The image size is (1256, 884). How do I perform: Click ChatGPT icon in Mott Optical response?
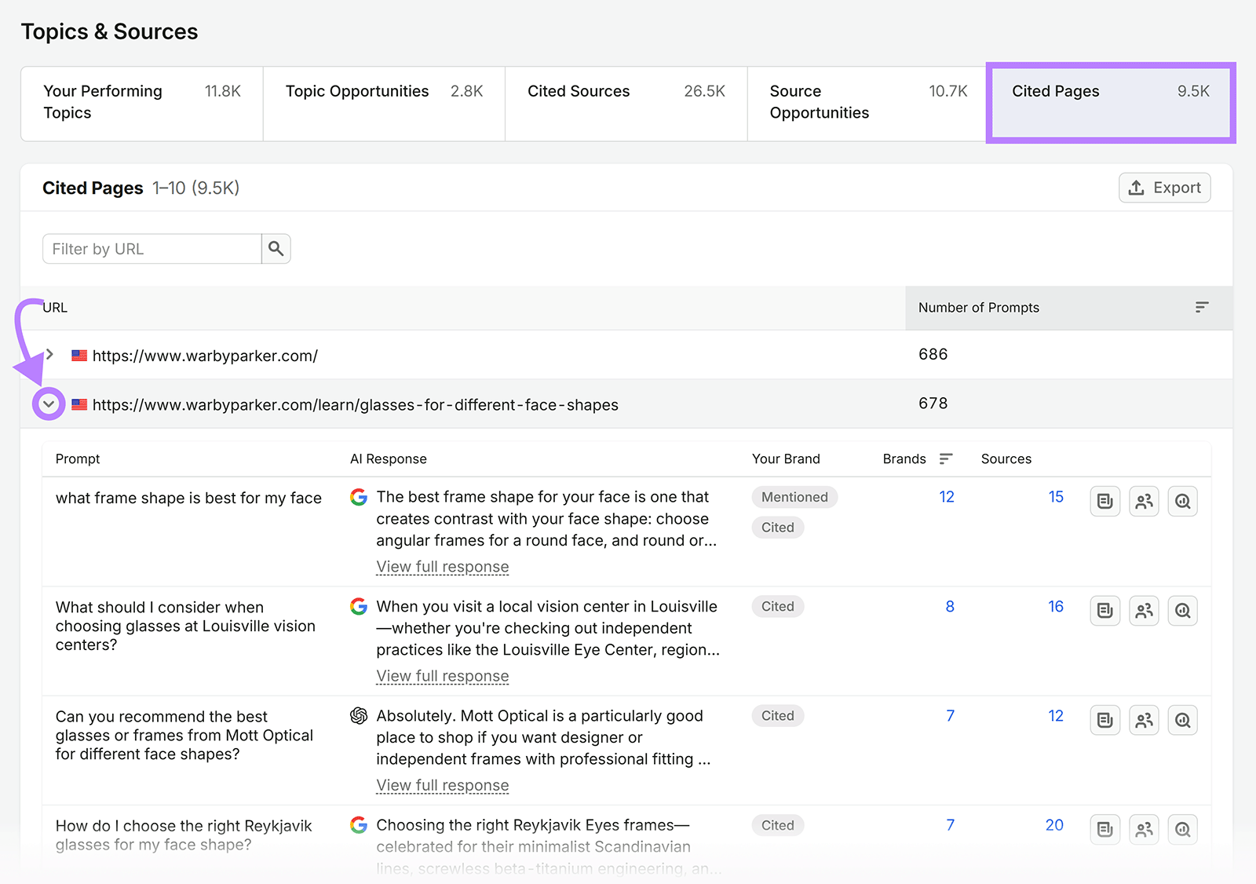tap(359, 715)
